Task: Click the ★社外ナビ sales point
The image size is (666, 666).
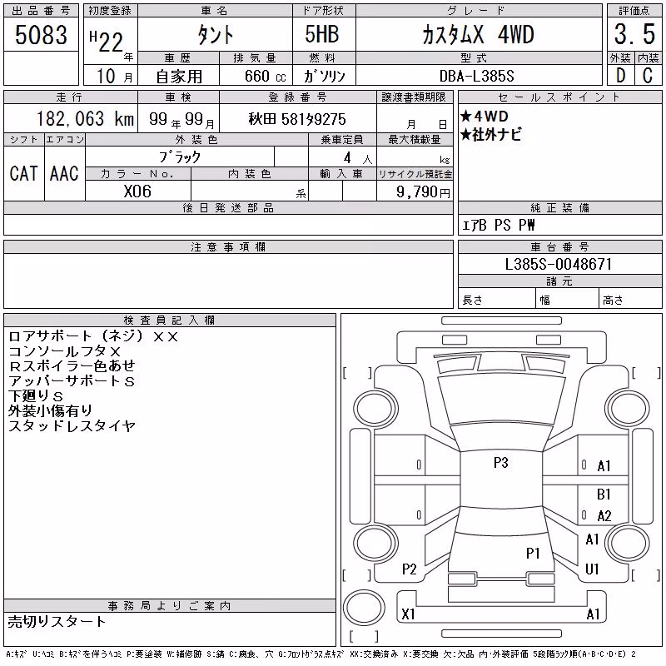Action: [491, 135]
